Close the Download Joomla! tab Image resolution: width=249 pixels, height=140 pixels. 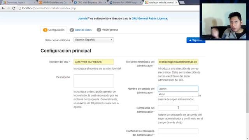point(35,3)
